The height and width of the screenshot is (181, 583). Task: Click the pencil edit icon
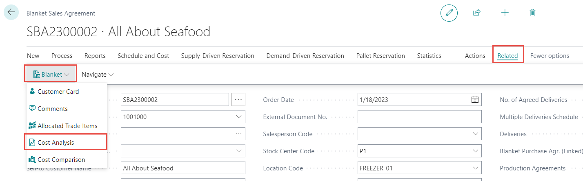tap(449, 13)
